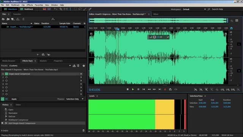Open slot 4 effect menu arrow
Image resolution: width=243 pixels, height=137 pixels.
click(81, 84)
